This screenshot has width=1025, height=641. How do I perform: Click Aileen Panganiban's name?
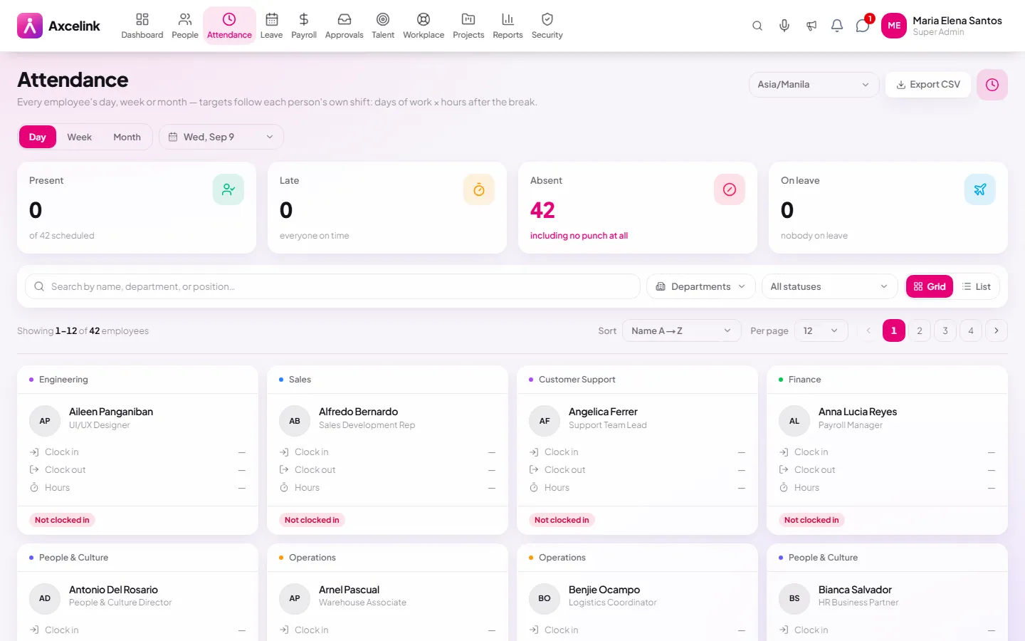[111, 412]
